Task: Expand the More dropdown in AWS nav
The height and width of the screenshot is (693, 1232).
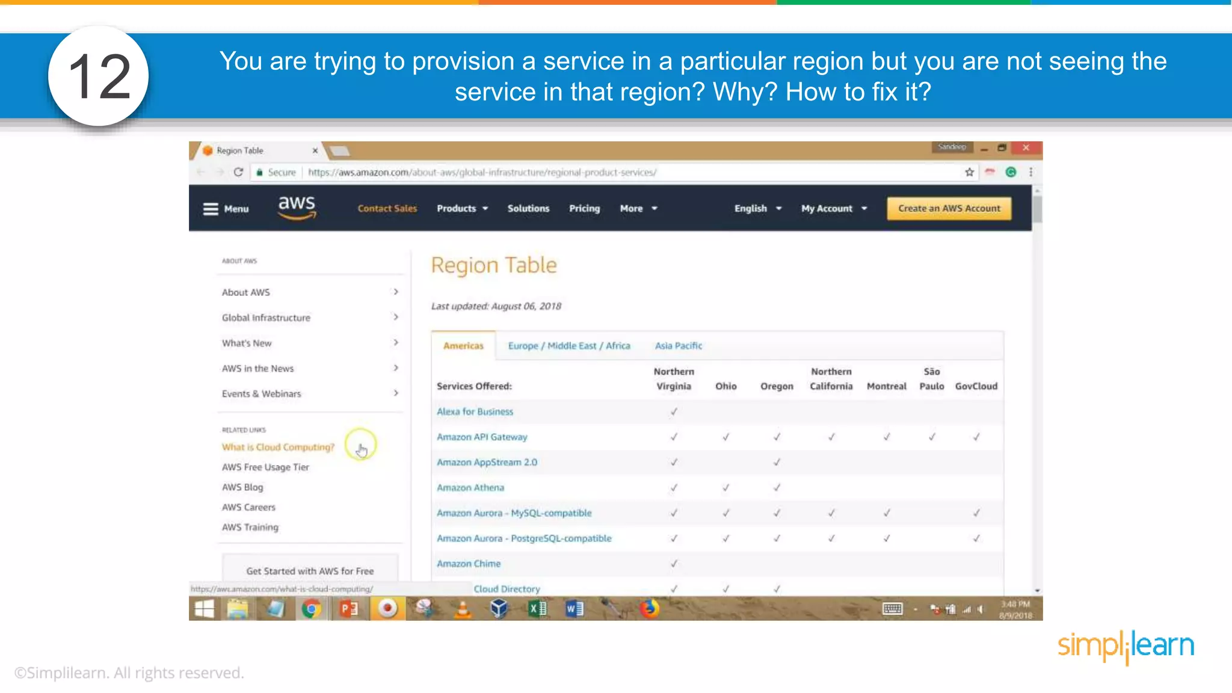Action: point(638,208)
